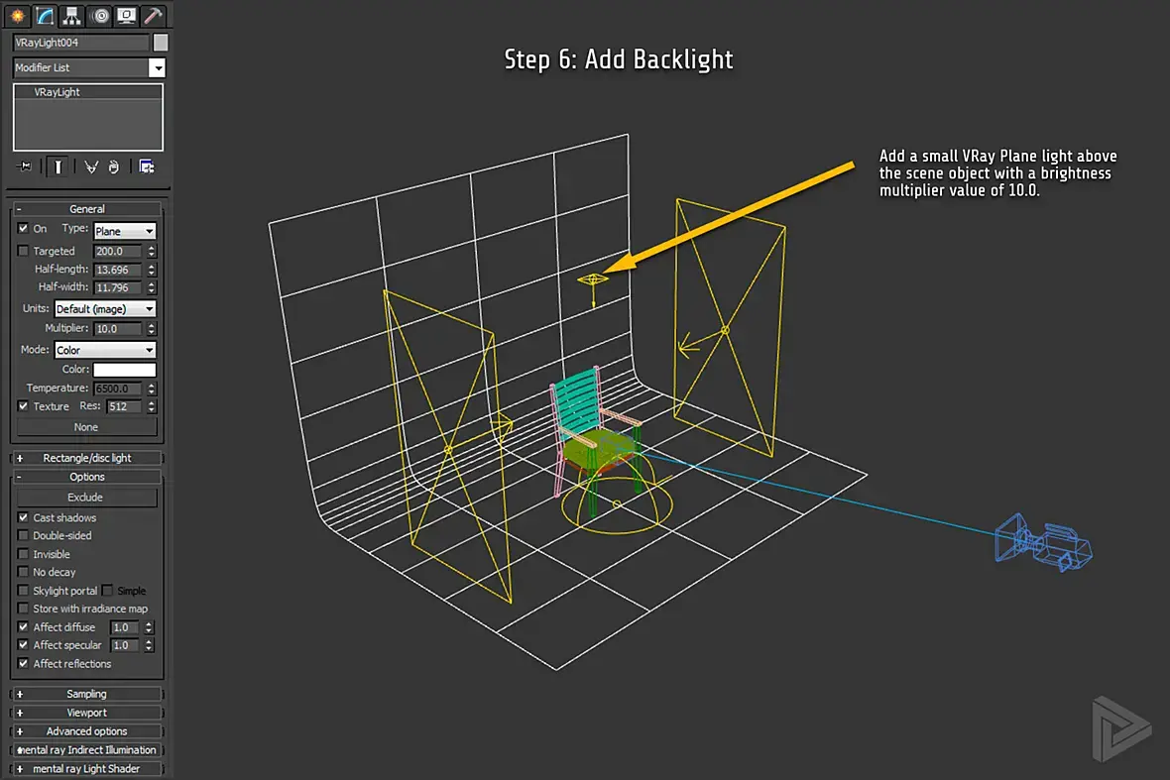Click the Half-length spinner arrows

click(x=151, y=270)
